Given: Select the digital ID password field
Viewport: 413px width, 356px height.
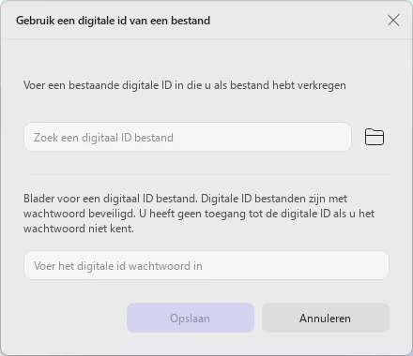Looking at the screenshot, I should coord(206,265).
